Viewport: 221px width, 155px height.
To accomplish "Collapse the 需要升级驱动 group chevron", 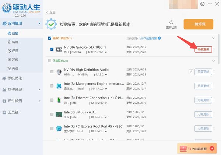I will [214, 38].
